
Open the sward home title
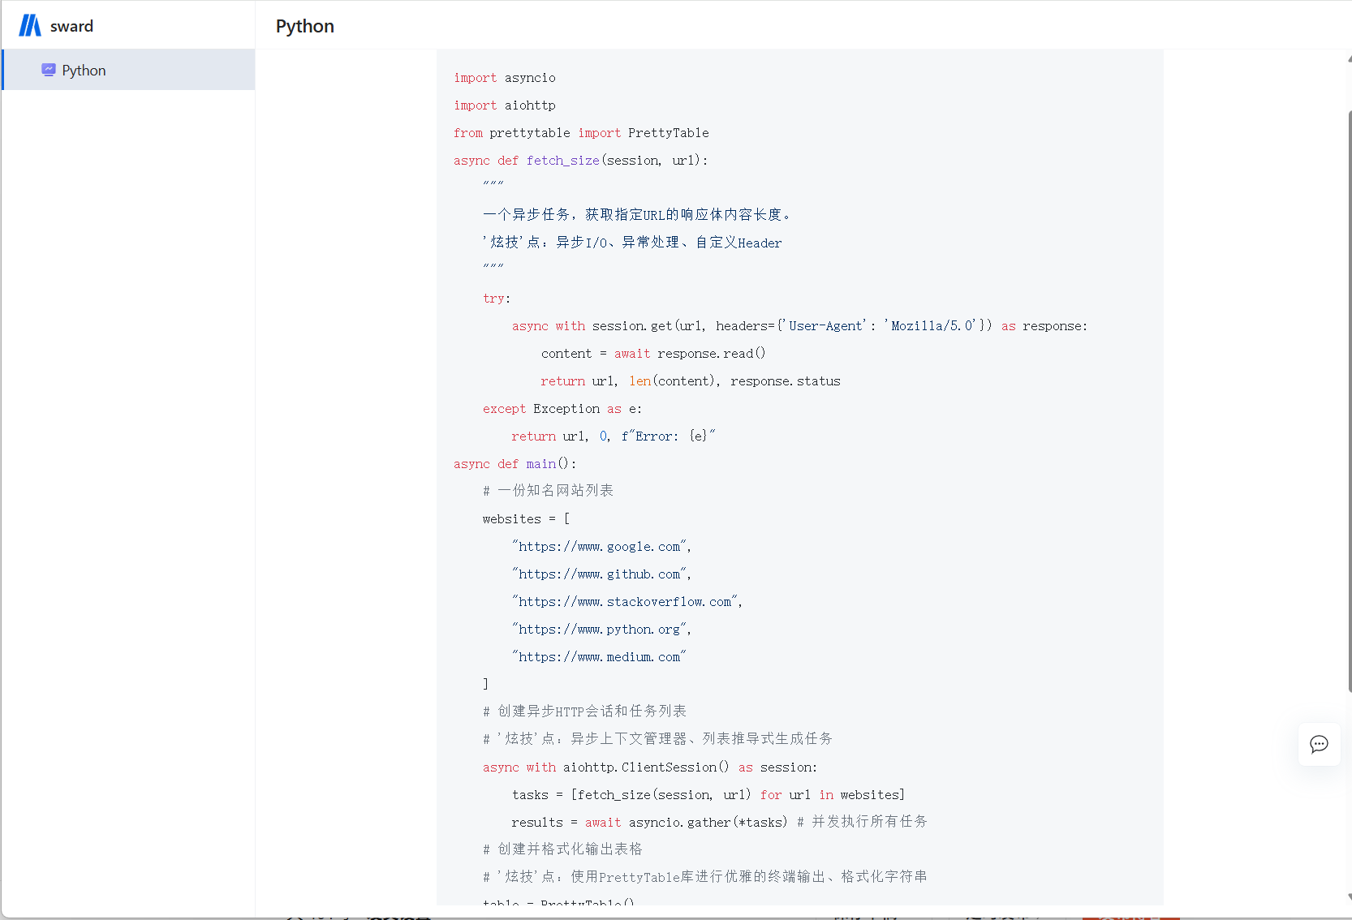(71, 26)
